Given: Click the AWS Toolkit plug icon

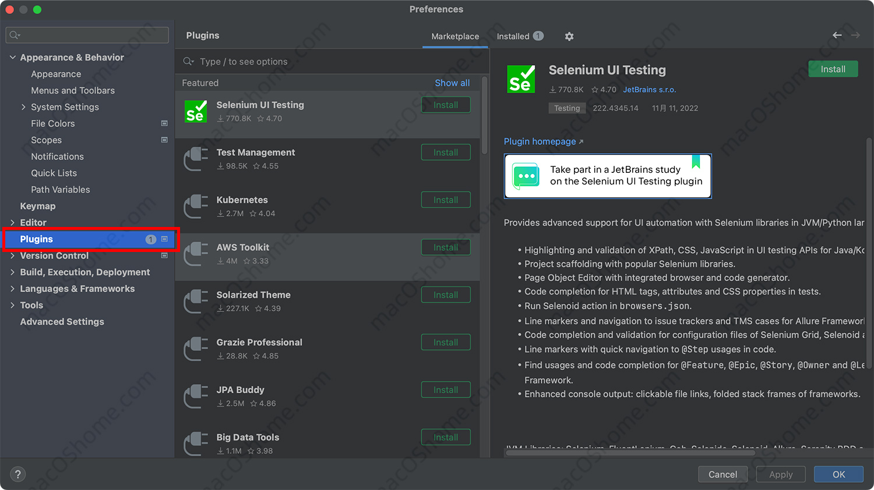Looking at the screenshot, I should pos(196,254).
